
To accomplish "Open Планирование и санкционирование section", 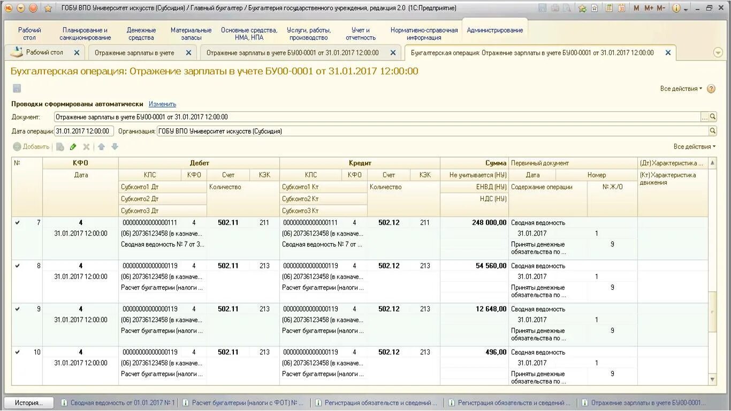I will click(x=85, y=34).
